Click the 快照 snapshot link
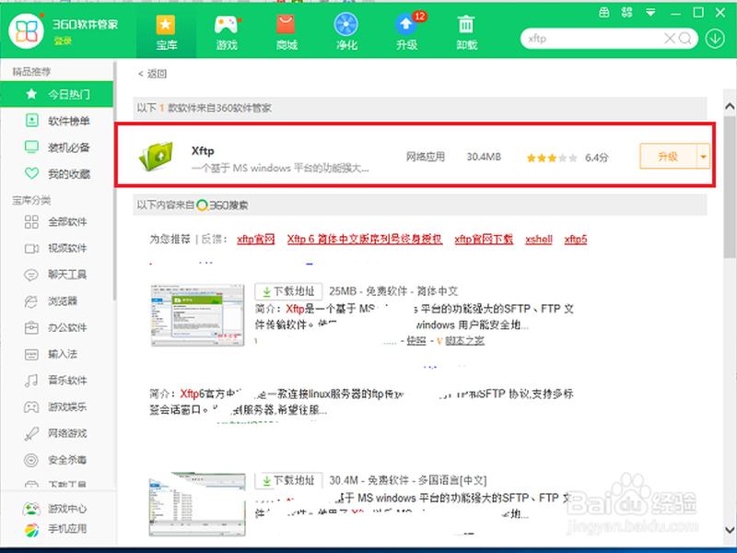 coord(416,340)
